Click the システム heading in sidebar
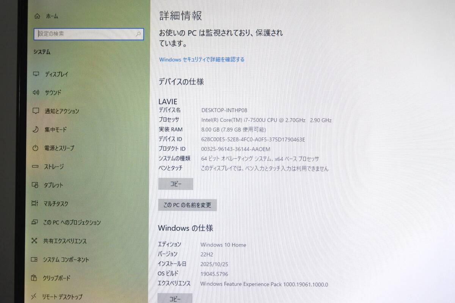Viewport: 455px width, 303px height. point(42,52)
